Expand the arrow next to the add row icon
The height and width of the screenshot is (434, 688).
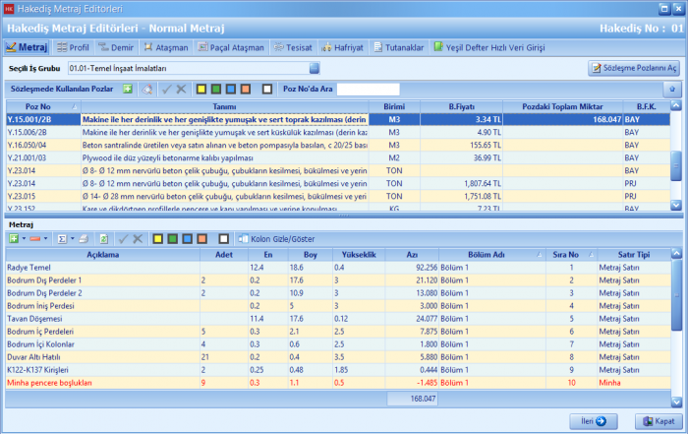(x=24, y=238)
